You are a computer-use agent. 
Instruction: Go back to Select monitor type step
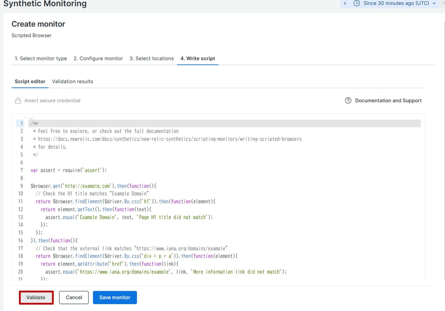tap(41, 58)
